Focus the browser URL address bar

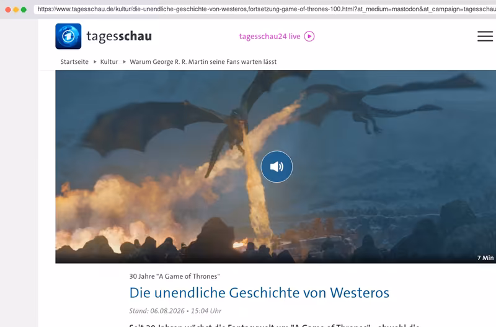pos(265,9)
